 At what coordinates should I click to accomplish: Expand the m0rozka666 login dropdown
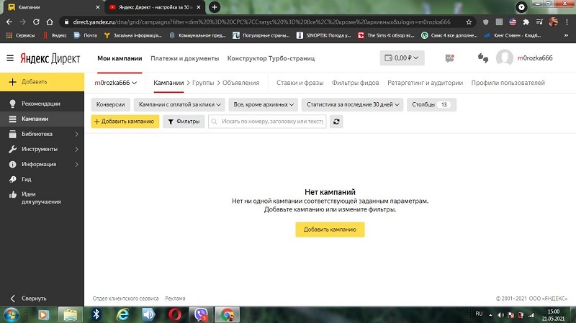(x=115, y=83)
